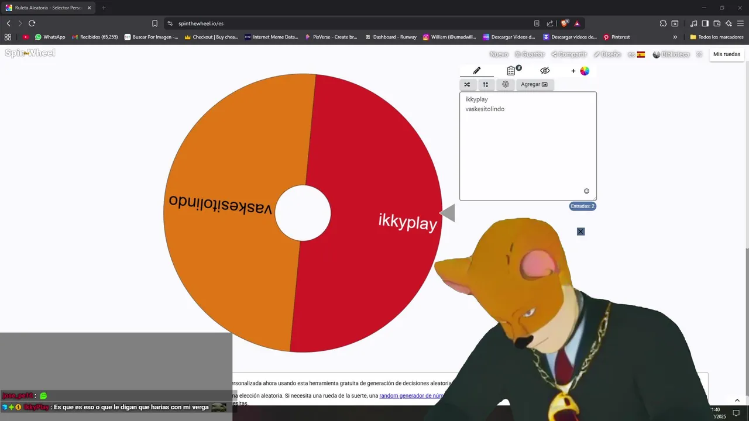Click the Entradas: 2 counter badge

point(582,206)
